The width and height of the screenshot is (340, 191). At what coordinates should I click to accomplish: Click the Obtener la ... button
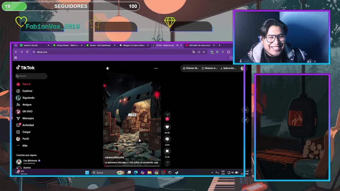210,68
